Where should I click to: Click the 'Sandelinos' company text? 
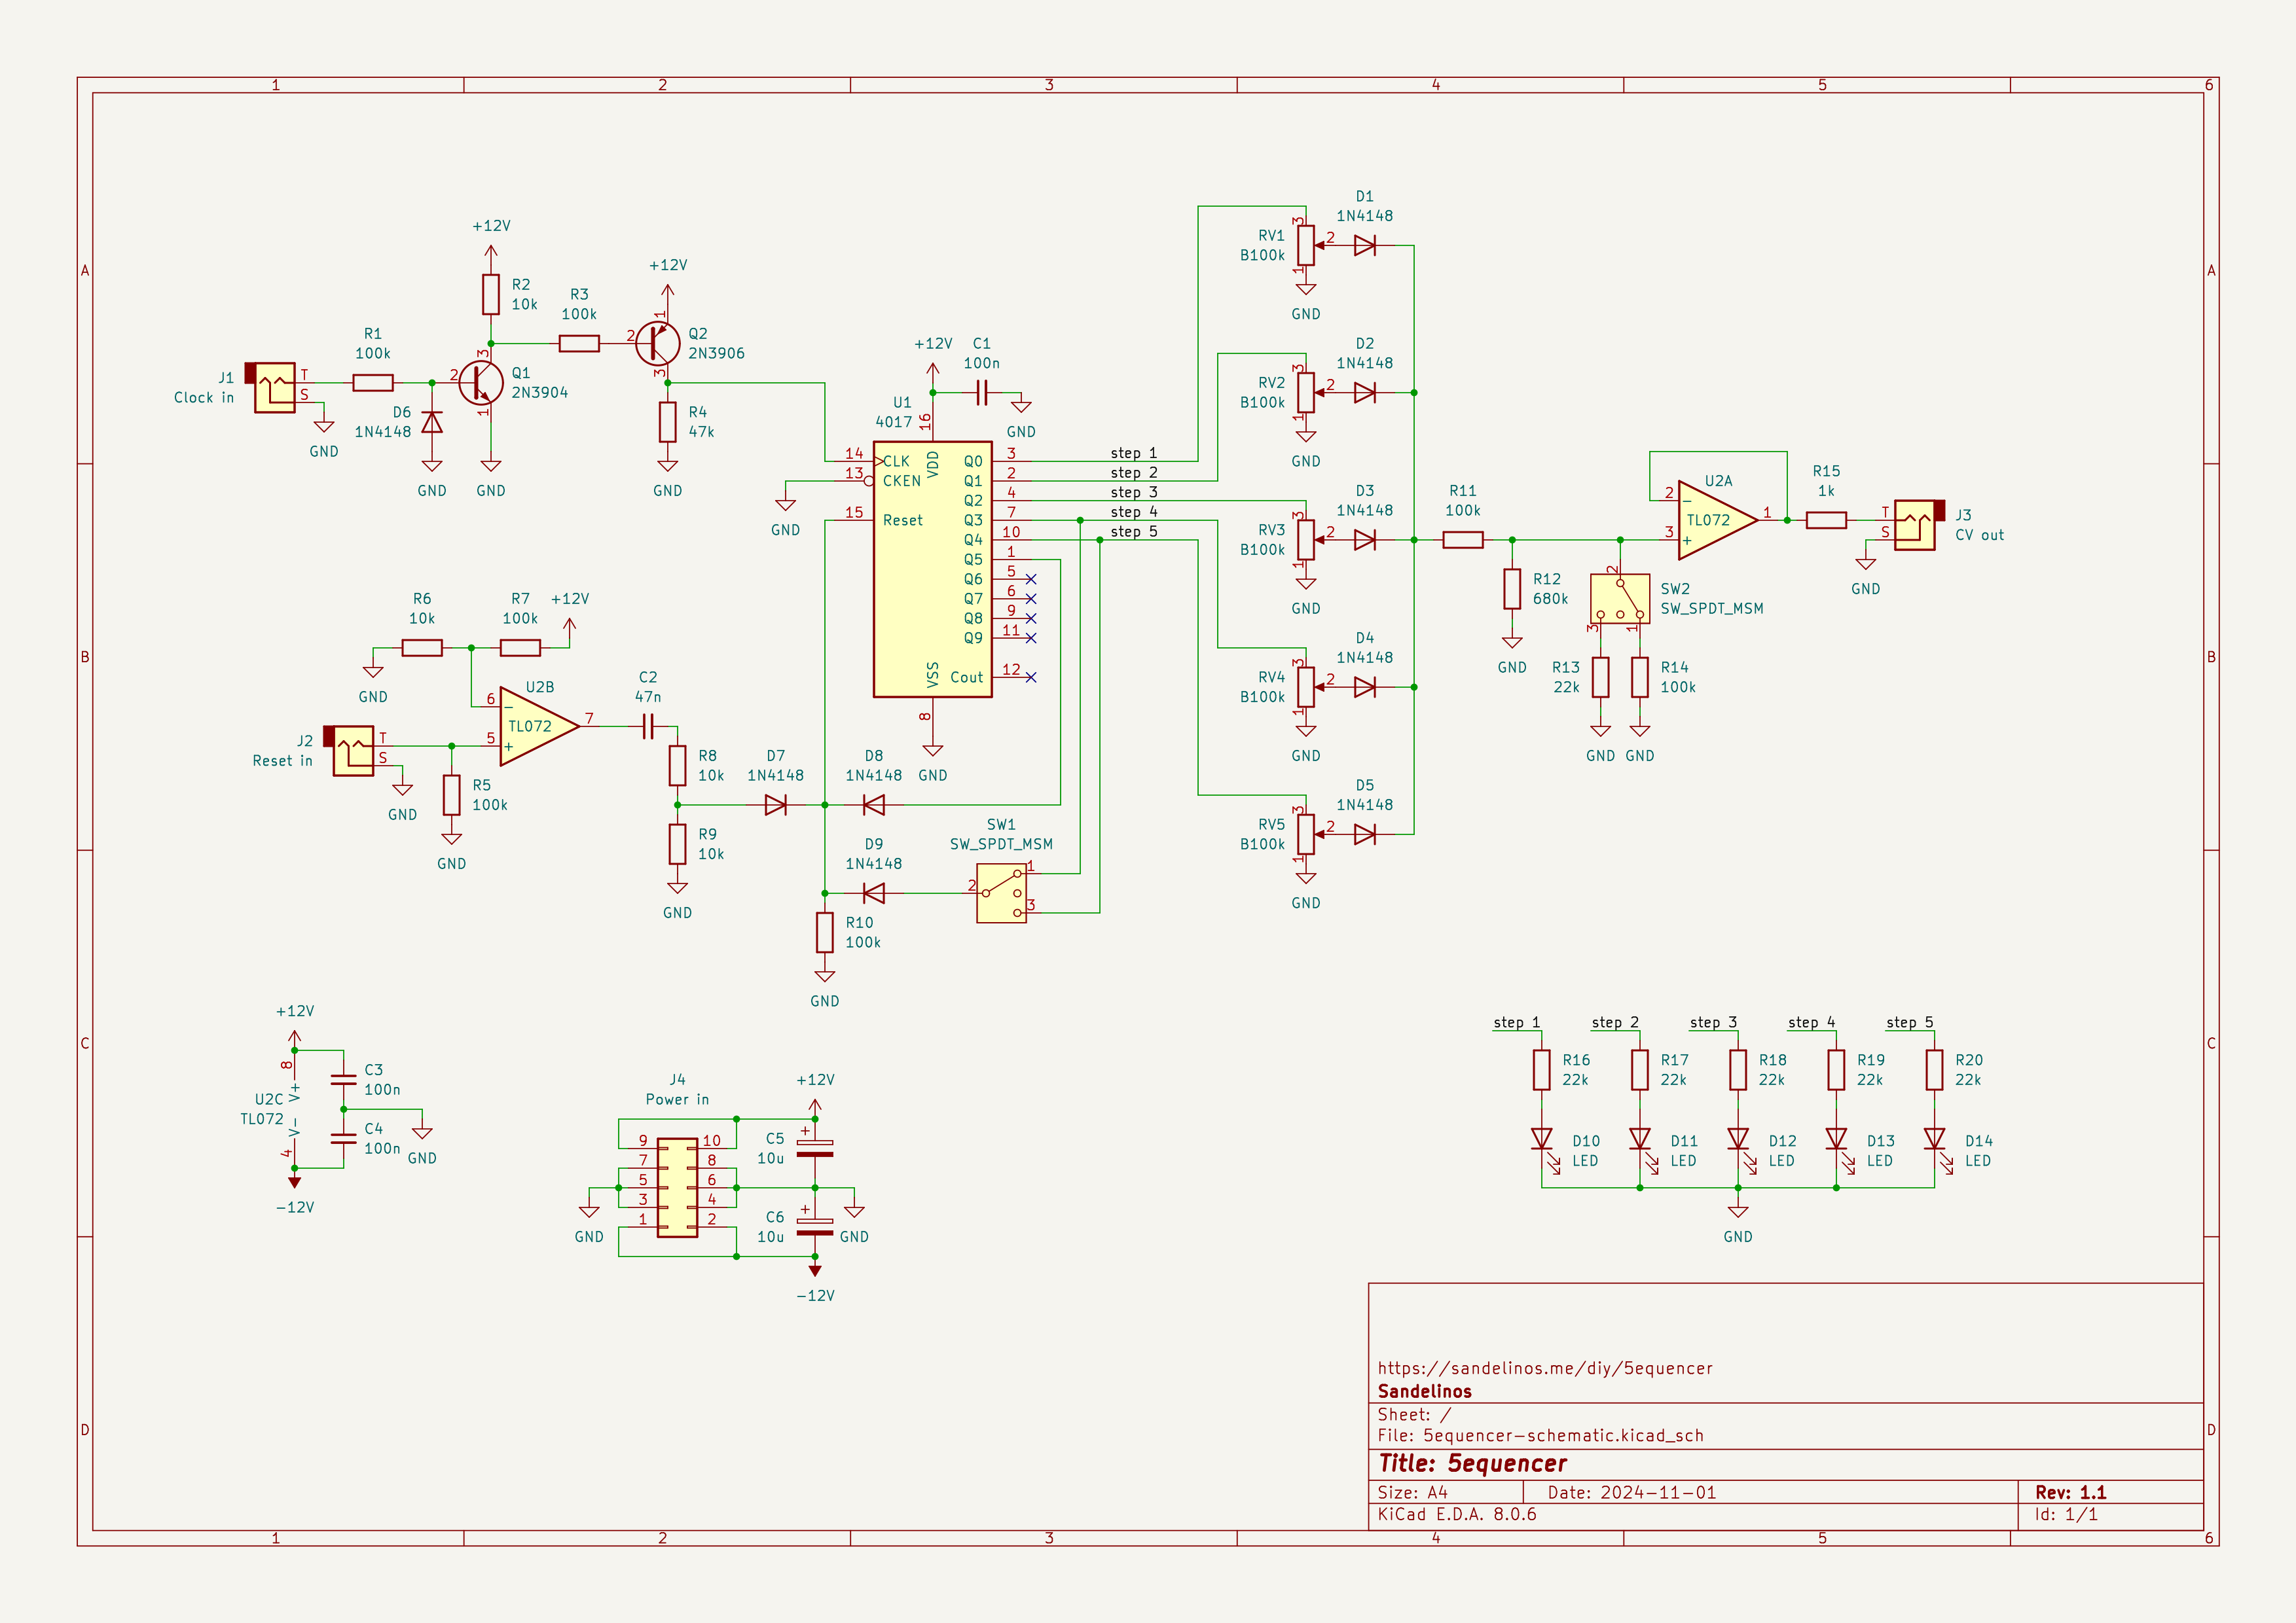pos(1424,1391)
